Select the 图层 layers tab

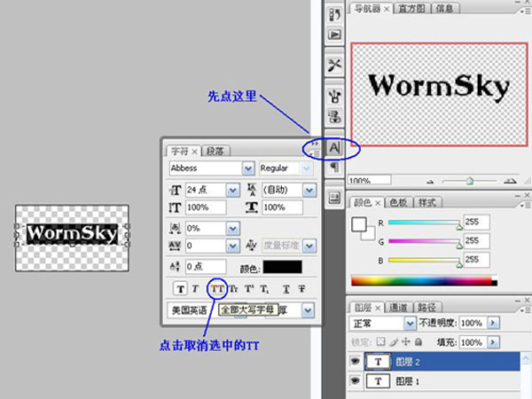click(363, 308)
